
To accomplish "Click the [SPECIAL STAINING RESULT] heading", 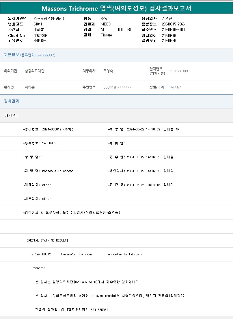I will [x=46, y=240].
